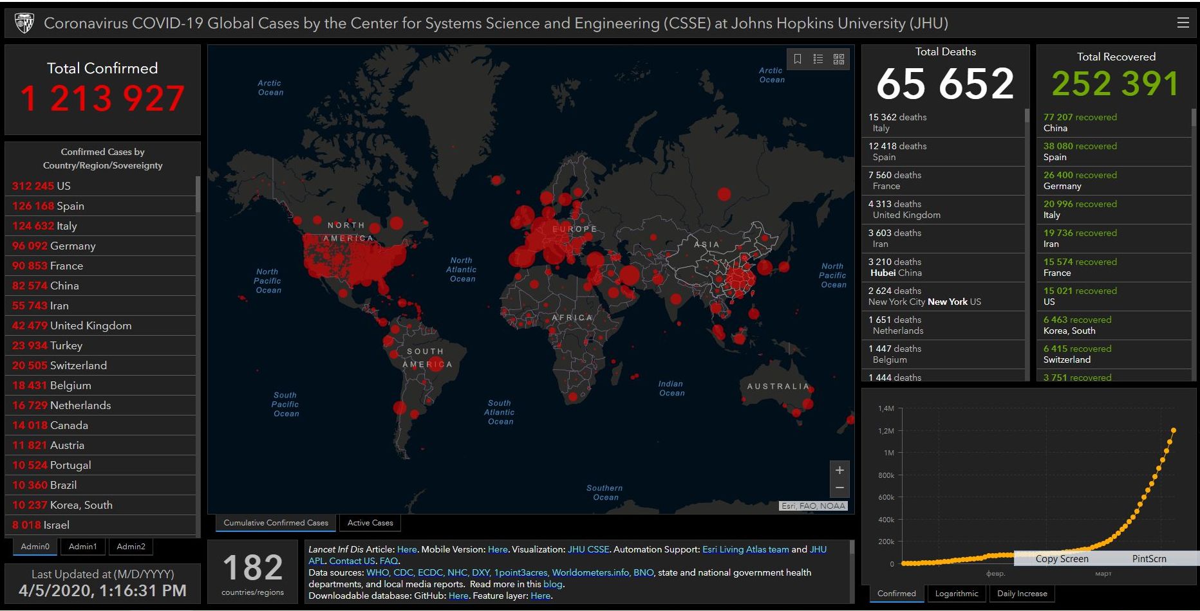Select 96 092 Germany row
Image resolution: width=1200 pixels, height=611 pixels.
pyautogui.click(x=100, y=246)
